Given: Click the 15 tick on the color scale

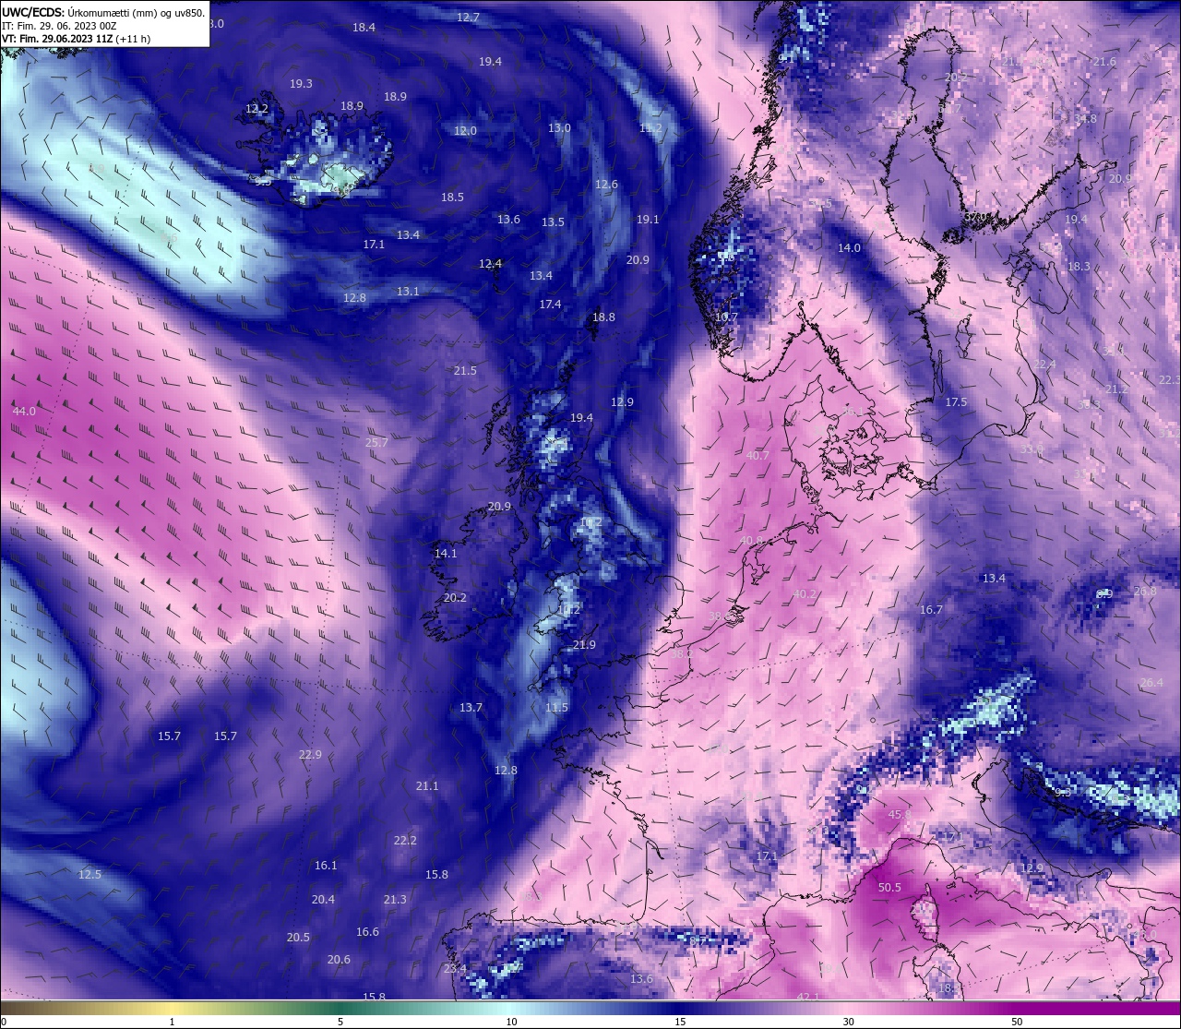Looking at the screenshot, I should (x=680, y=1022).
